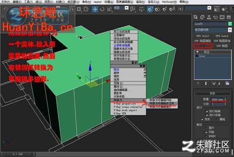This screenshot has width=234, height=157.
Task: Select the rectangular selection region tool
Action: coord(79,9)
